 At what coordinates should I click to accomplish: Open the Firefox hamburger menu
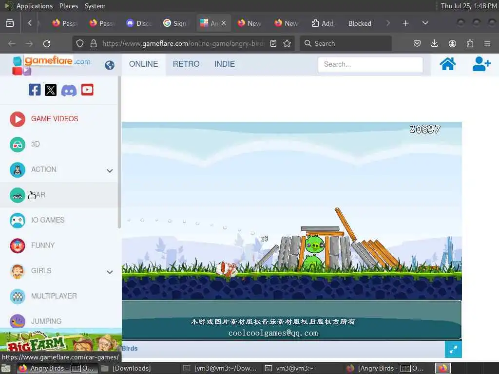pos(487,43)
